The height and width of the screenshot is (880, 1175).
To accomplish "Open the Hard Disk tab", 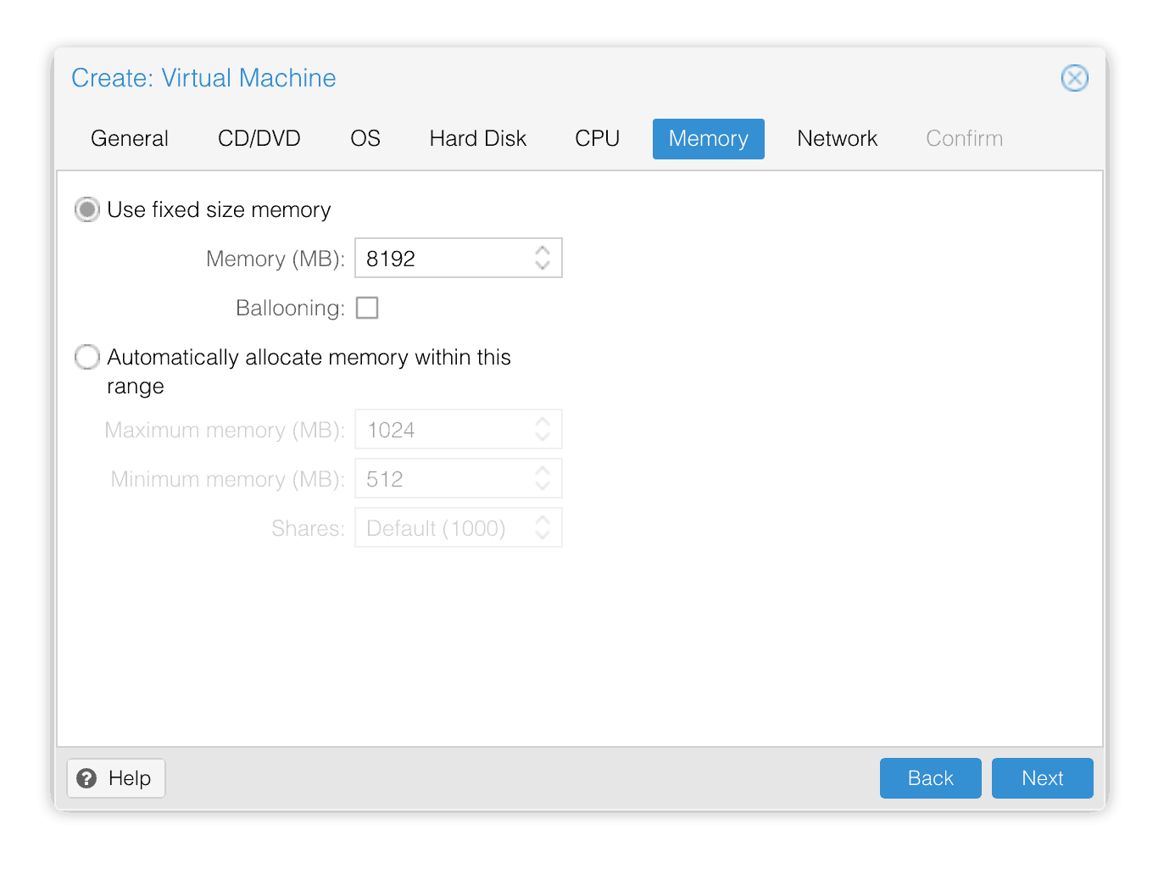I will pos(478,139).
